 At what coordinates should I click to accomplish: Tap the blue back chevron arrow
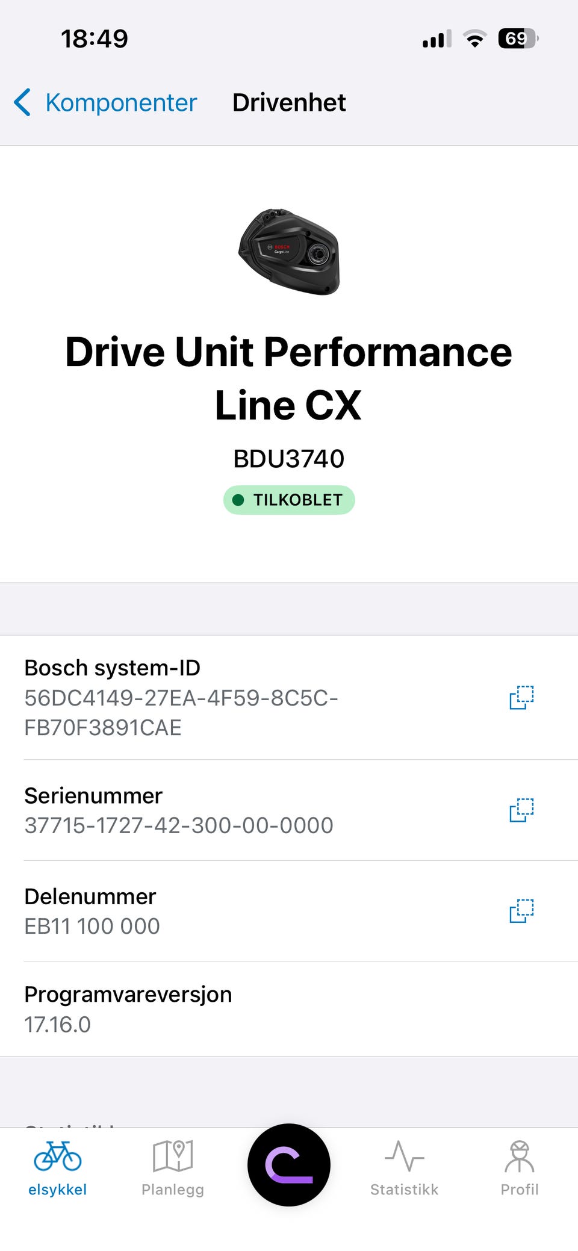coord(22,102)
